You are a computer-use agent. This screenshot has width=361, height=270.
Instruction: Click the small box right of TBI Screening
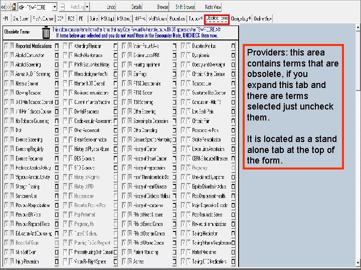click(174, 102)
